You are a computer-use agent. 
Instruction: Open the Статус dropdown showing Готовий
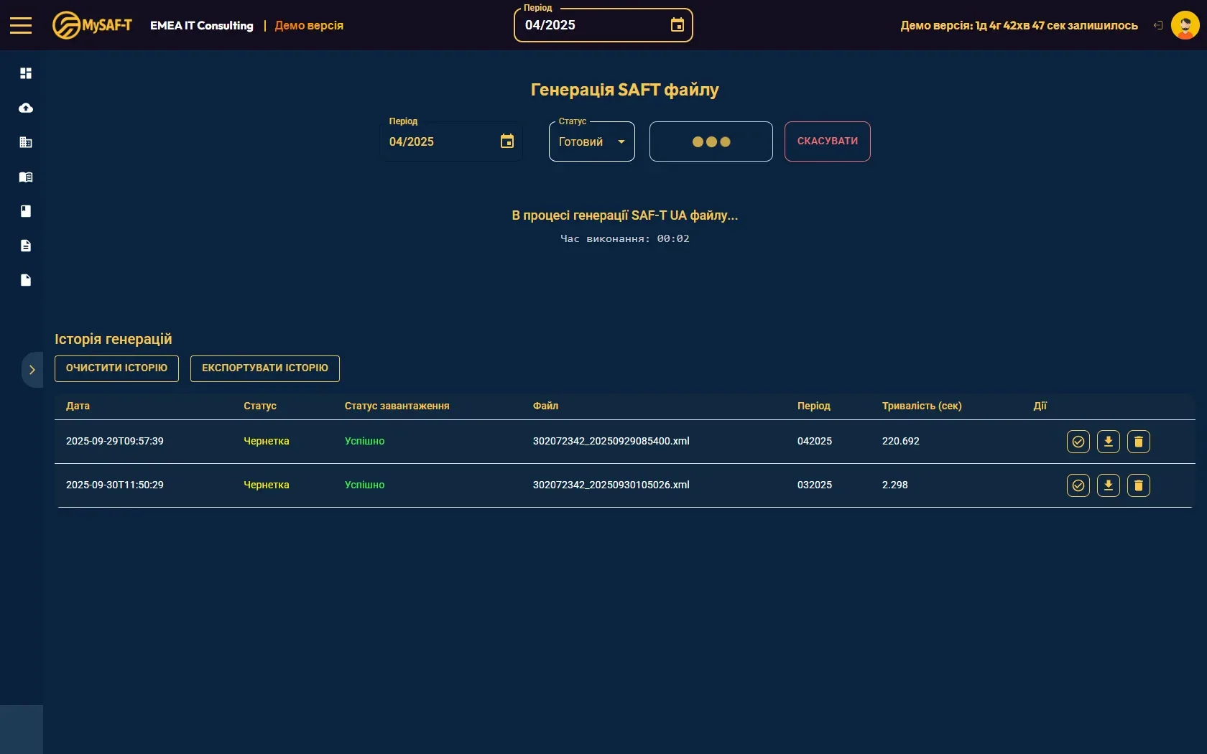click(591, 141)
